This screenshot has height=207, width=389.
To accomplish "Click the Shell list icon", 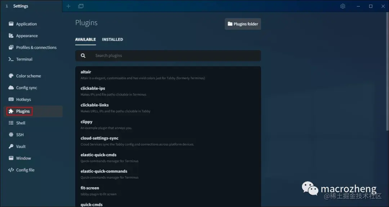I will tap(11, 123).
